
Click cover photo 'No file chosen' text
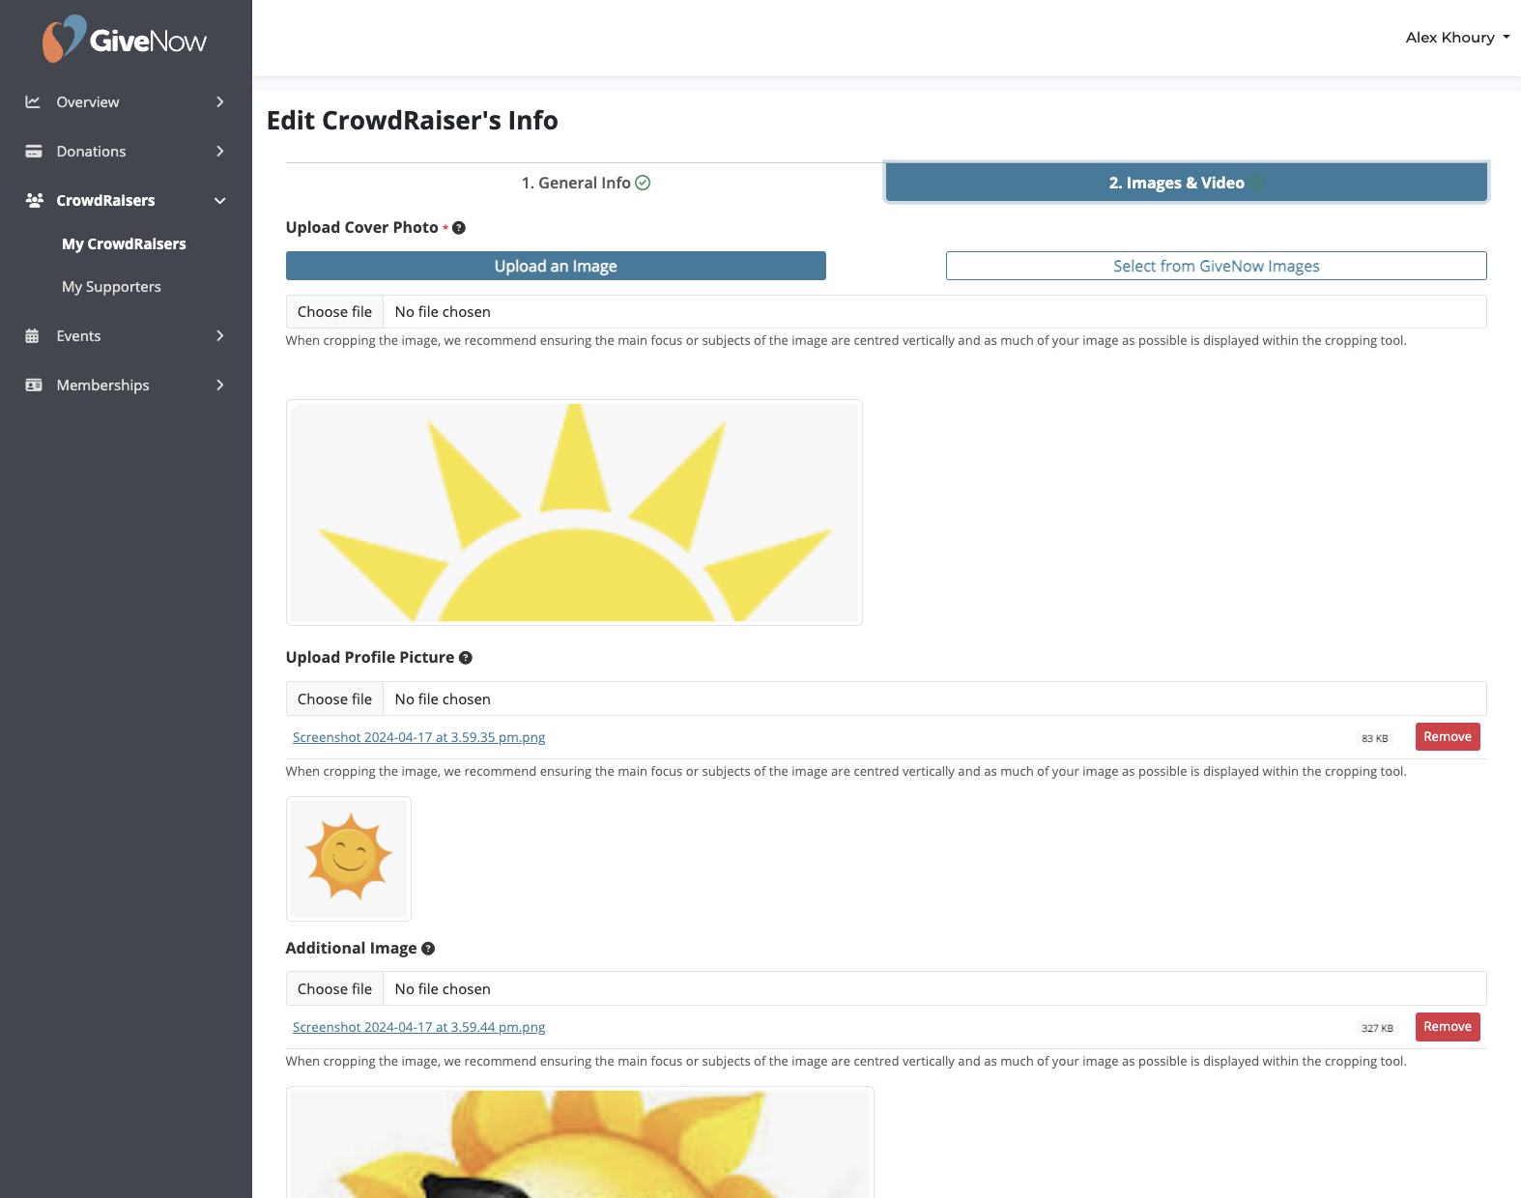coord(443,312)
